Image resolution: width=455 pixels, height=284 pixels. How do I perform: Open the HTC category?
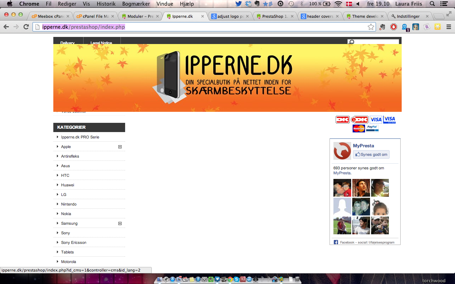[x=65, y=175]
